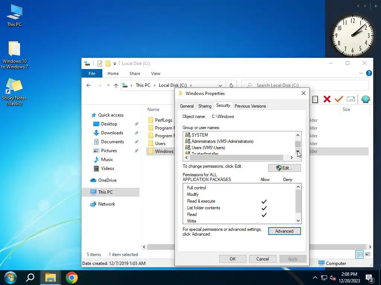The width and height of the screenshot is (381, 285).
Task: Switch to General tab in Properties
Action: point(187,106)
